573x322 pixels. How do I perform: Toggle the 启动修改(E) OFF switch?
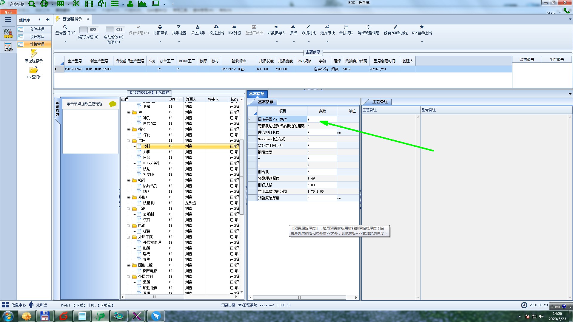click(115, 30)
